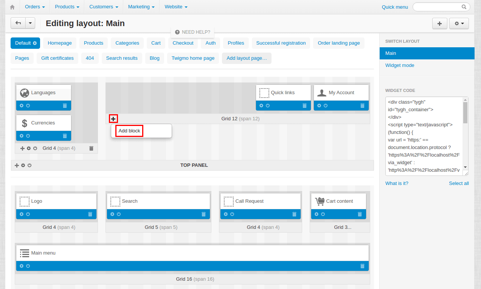Image resolution: width=481 pixels, height=289 pixels.
Task: Click the add plus button top right
Action: pos(439,23)
